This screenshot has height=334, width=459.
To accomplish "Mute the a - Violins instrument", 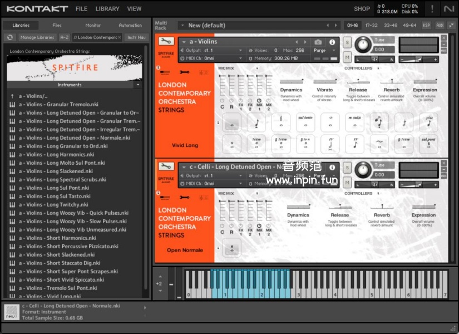I will (347, 57).
